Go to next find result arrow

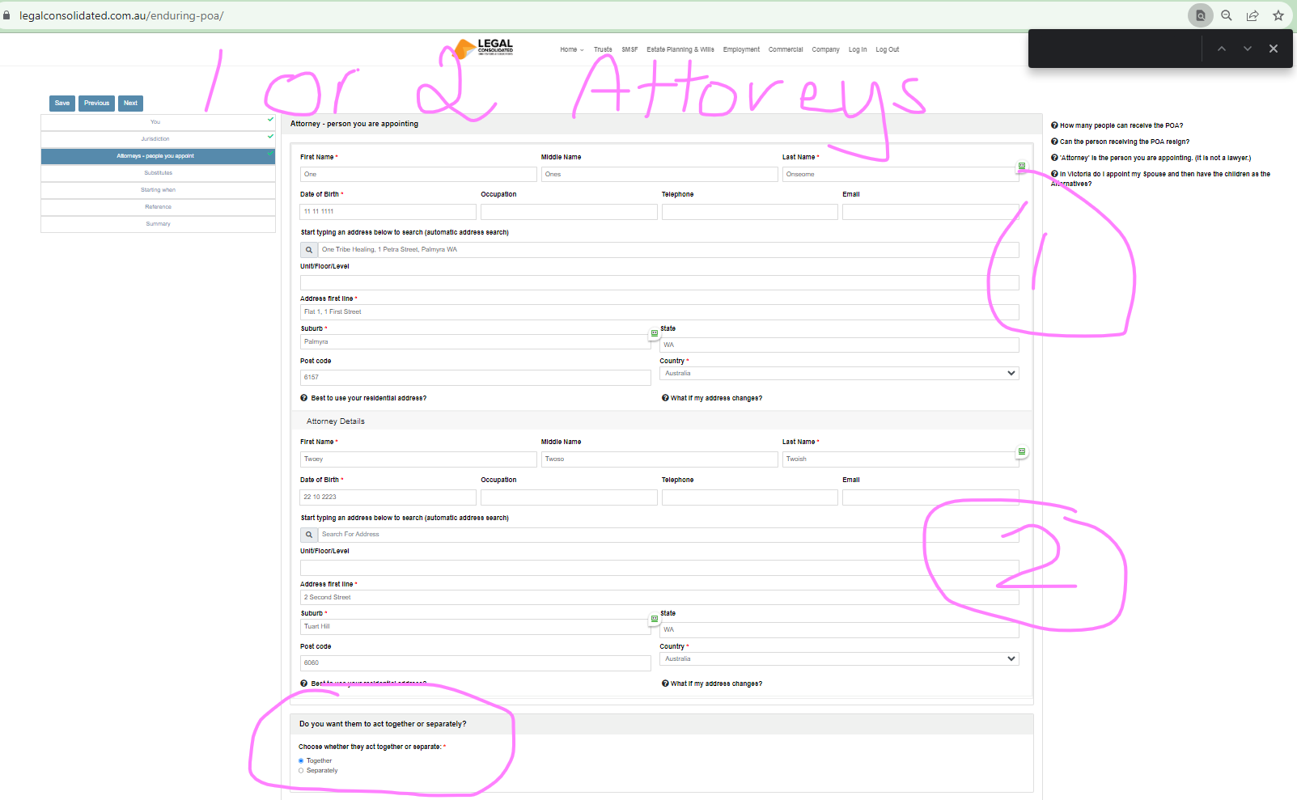pos(1248,49)
